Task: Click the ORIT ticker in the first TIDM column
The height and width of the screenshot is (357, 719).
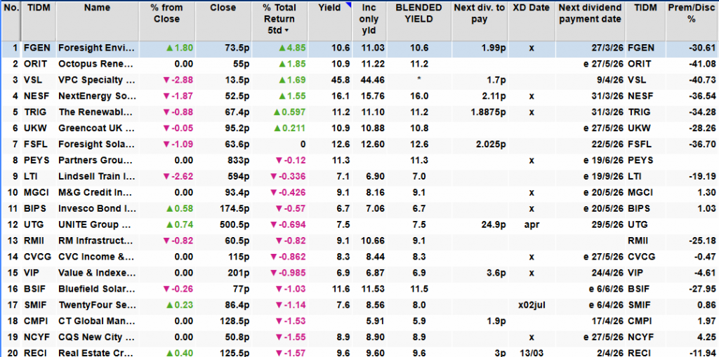Action: [35, 64]
